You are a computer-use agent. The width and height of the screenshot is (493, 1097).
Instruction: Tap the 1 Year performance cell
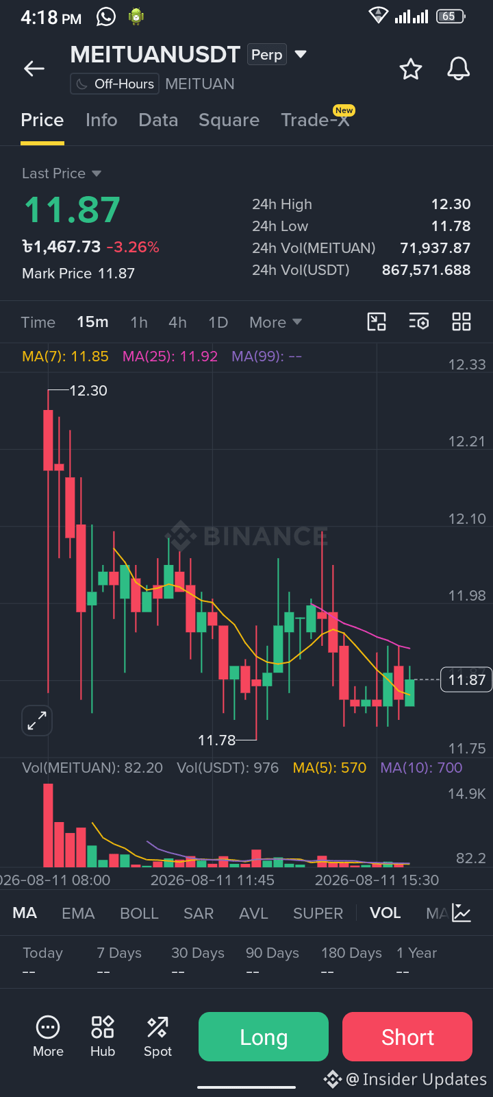[x=416, y=962]
